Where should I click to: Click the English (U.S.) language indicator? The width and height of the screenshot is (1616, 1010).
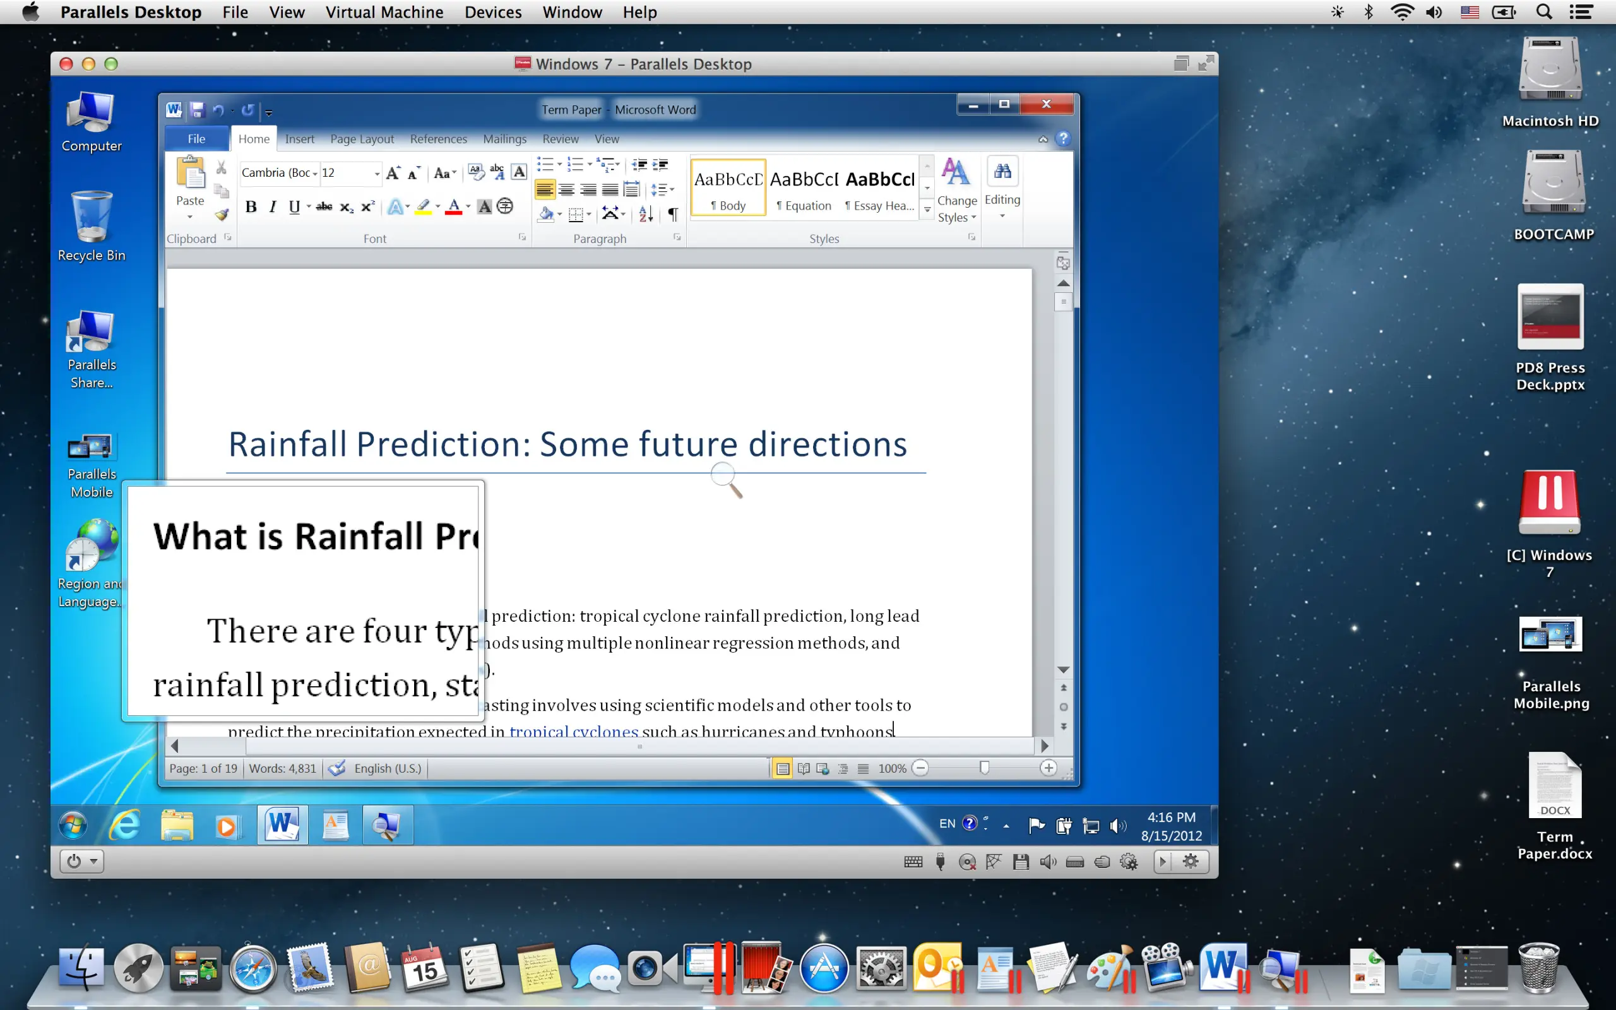coord(388,768)
